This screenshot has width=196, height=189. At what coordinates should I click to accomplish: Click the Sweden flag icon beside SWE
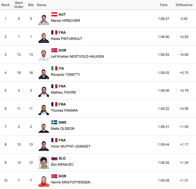54,122
